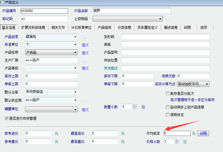This screenshot has height=152, width=223.
Task: Enable 库存是否分批次 checkbox
Action: tap(168, 94)
